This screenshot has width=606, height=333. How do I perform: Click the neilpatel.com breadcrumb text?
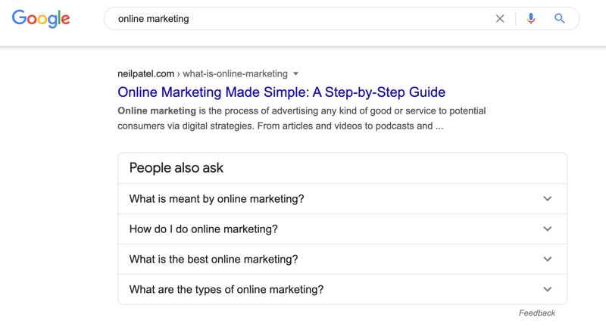pos(145,73)
